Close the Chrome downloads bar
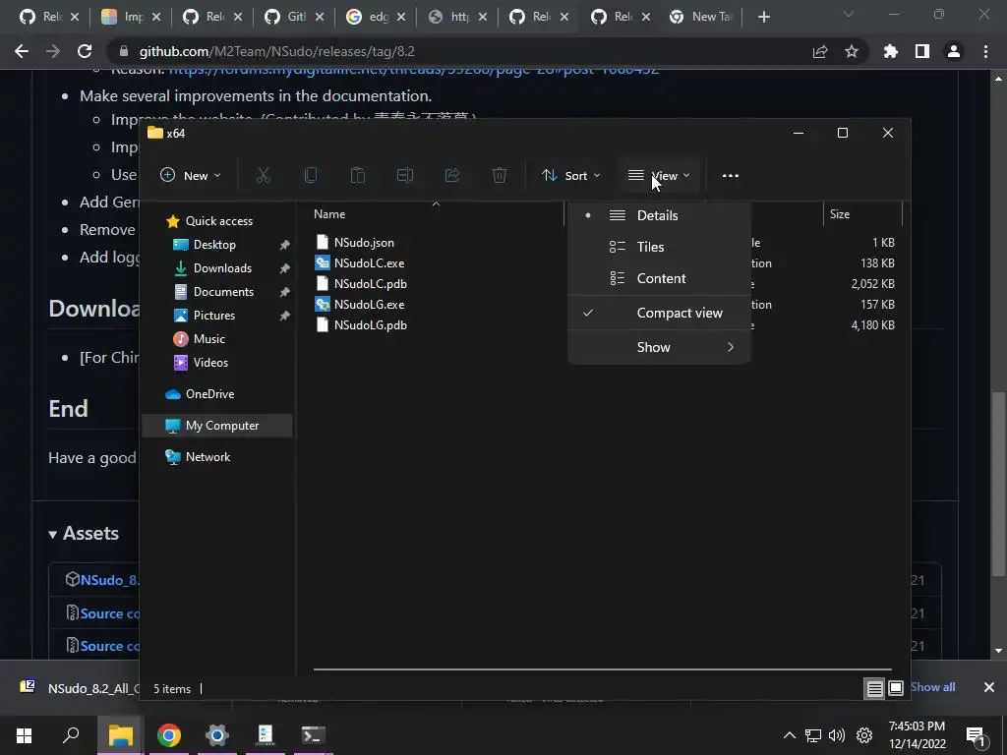The height and width of the screenshot is (755, 1007). [x=989, y=687]
